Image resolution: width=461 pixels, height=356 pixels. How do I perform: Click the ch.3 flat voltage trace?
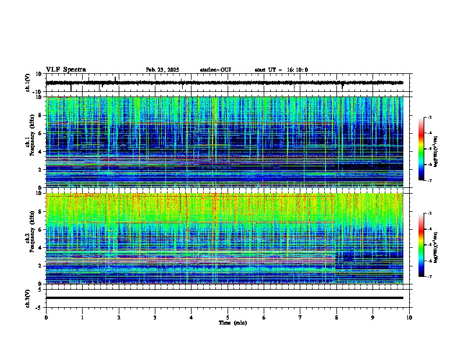[x=225, y=298]
